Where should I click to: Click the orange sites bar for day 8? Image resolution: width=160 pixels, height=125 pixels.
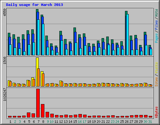(43, 80)
